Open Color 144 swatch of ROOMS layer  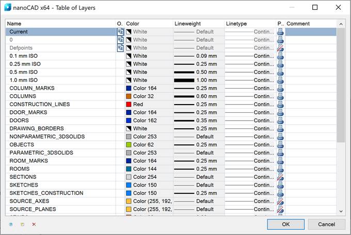[129, 169]
